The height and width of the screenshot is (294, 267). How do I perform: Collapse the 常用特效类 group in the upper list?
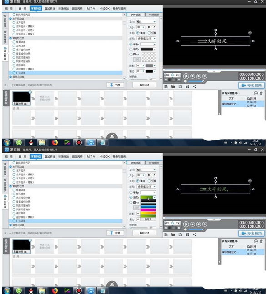click(x=10, y=38)
